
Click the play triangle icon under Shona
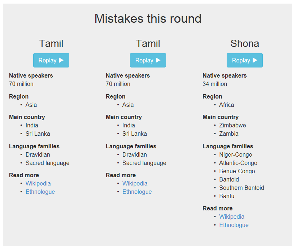pos(255,60)
